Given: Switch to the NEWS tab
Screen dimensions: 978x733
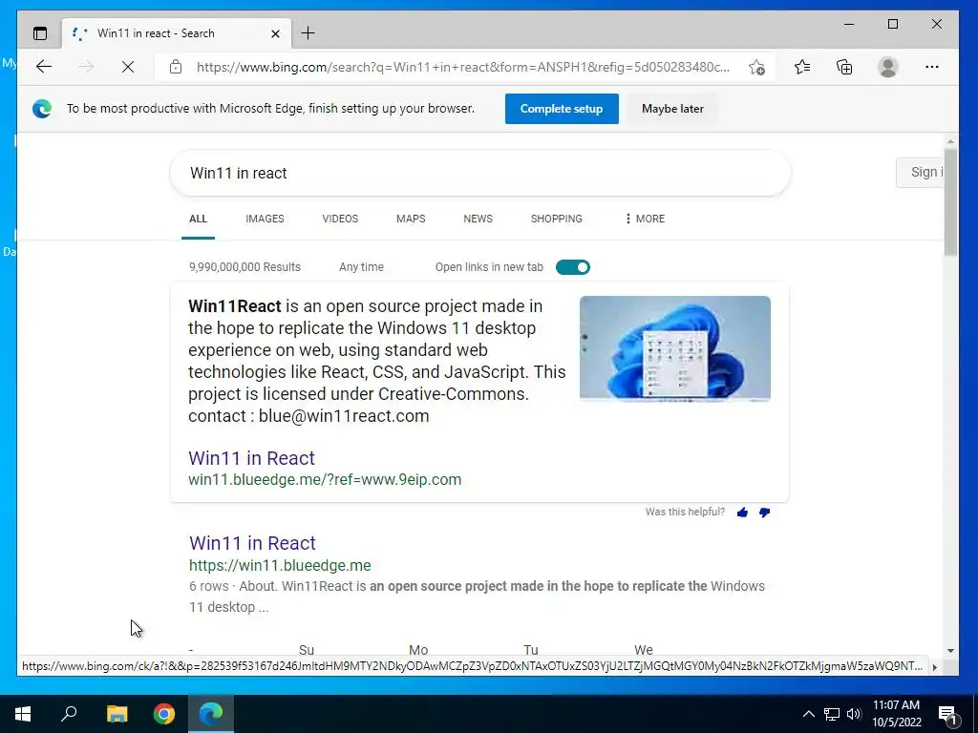Looking at the screenshot, I should click(478, 219).
